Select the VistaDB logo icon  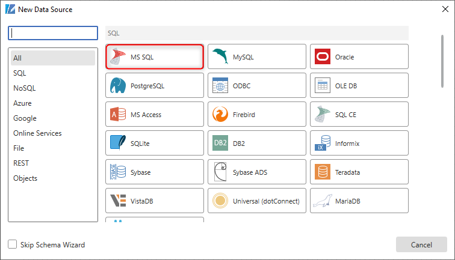click(118, 201)
